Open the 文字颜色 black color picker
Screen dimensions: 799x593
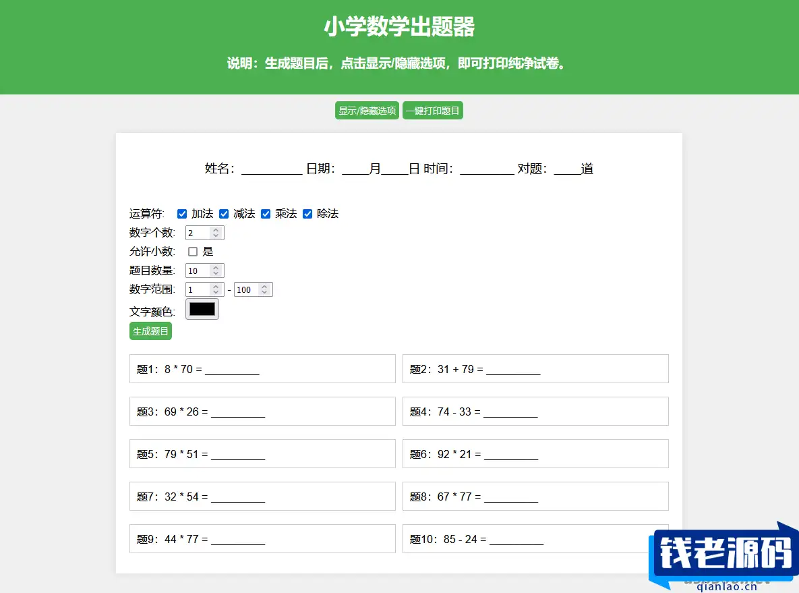pyautogui.click(x=202, y=310)
